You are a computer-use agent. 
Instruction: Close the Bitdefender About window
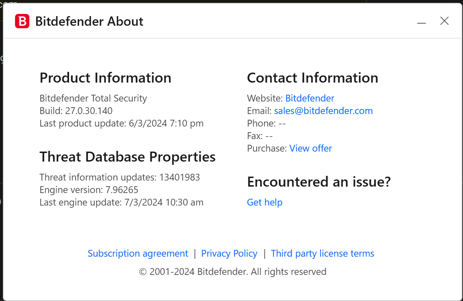(x=444, y=21)
